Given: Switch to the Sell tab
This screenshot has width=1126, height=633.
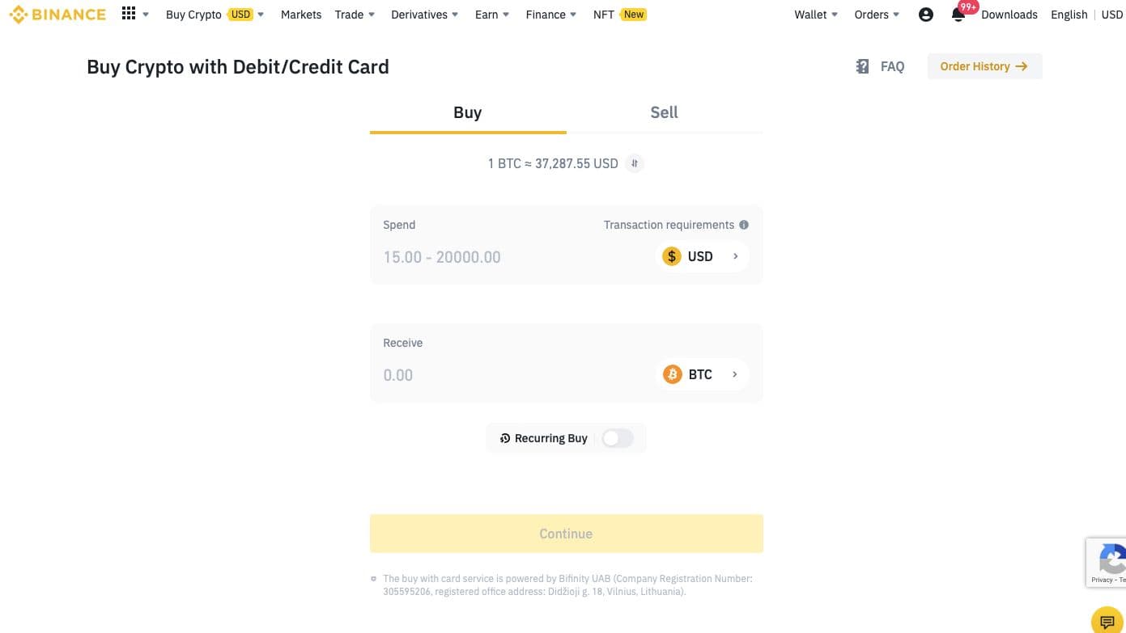Looking at the screenshot, I should pos(664,112).
